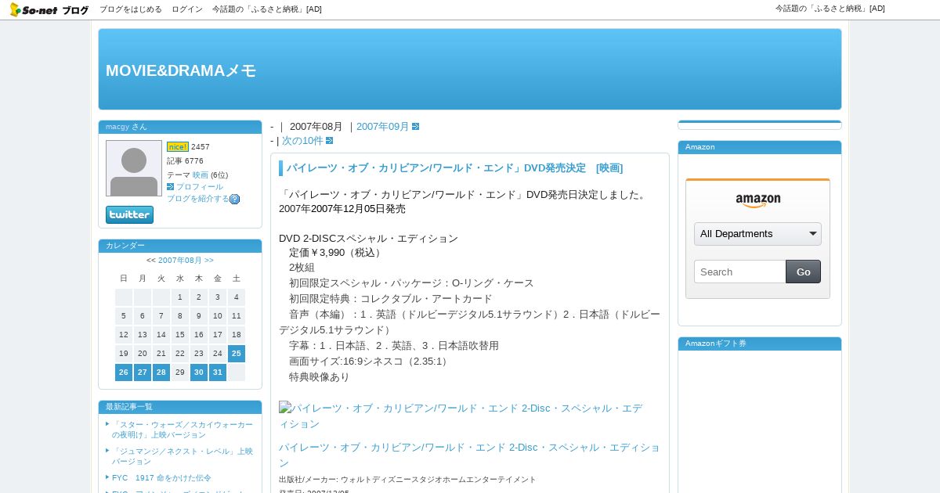Image resolution: width=940 pixels, height=493 pixels.
Task: Click the カレンダー panel header
Action: coord(180,246)
